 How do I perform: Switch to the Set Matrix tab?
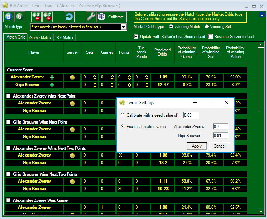(x=65, y=38)
